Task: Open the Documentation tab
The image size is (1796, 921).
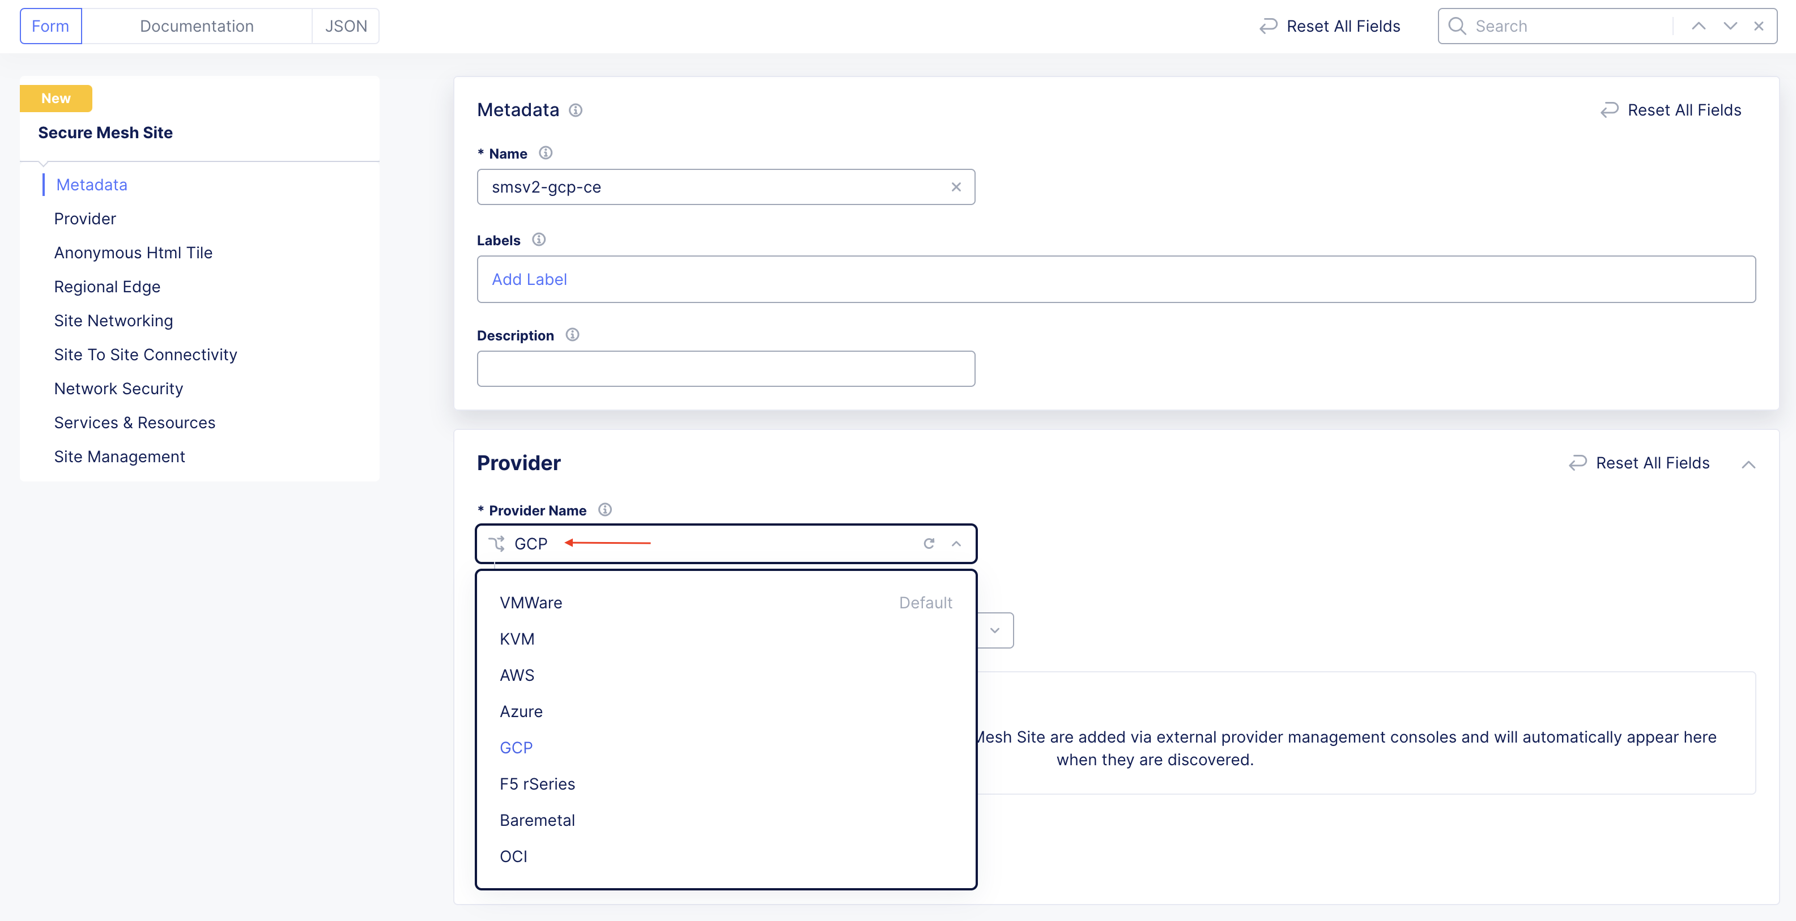Action: click(197, 26)
